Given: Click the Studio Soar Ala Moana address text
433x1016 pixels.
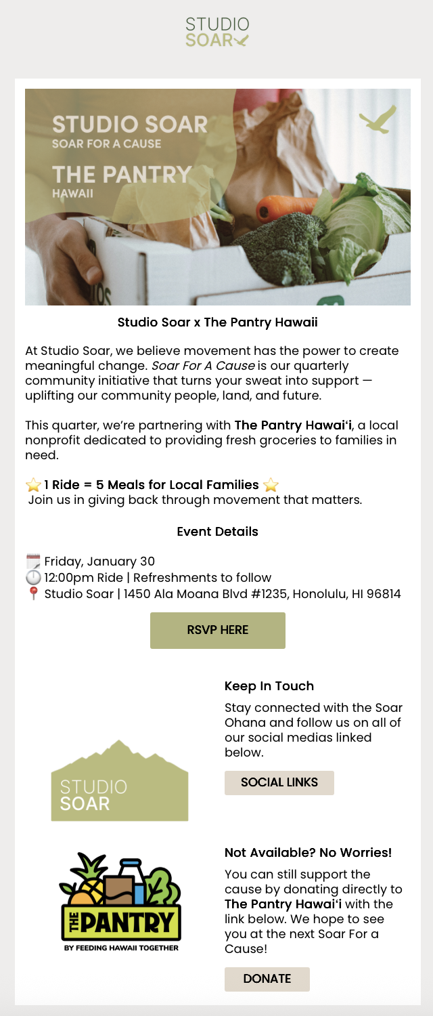Looking at the screenshot, I should (223, 594).
